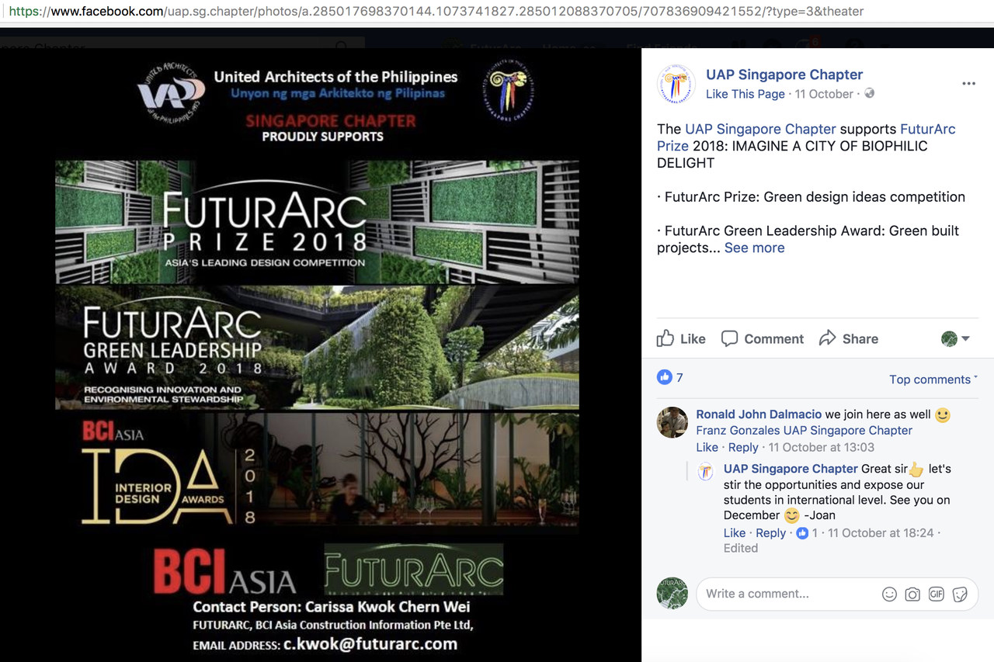This screenshot has width=994, height=662.
Task: Click the thumbs-up Like button under the post
Action: point(681,338)
